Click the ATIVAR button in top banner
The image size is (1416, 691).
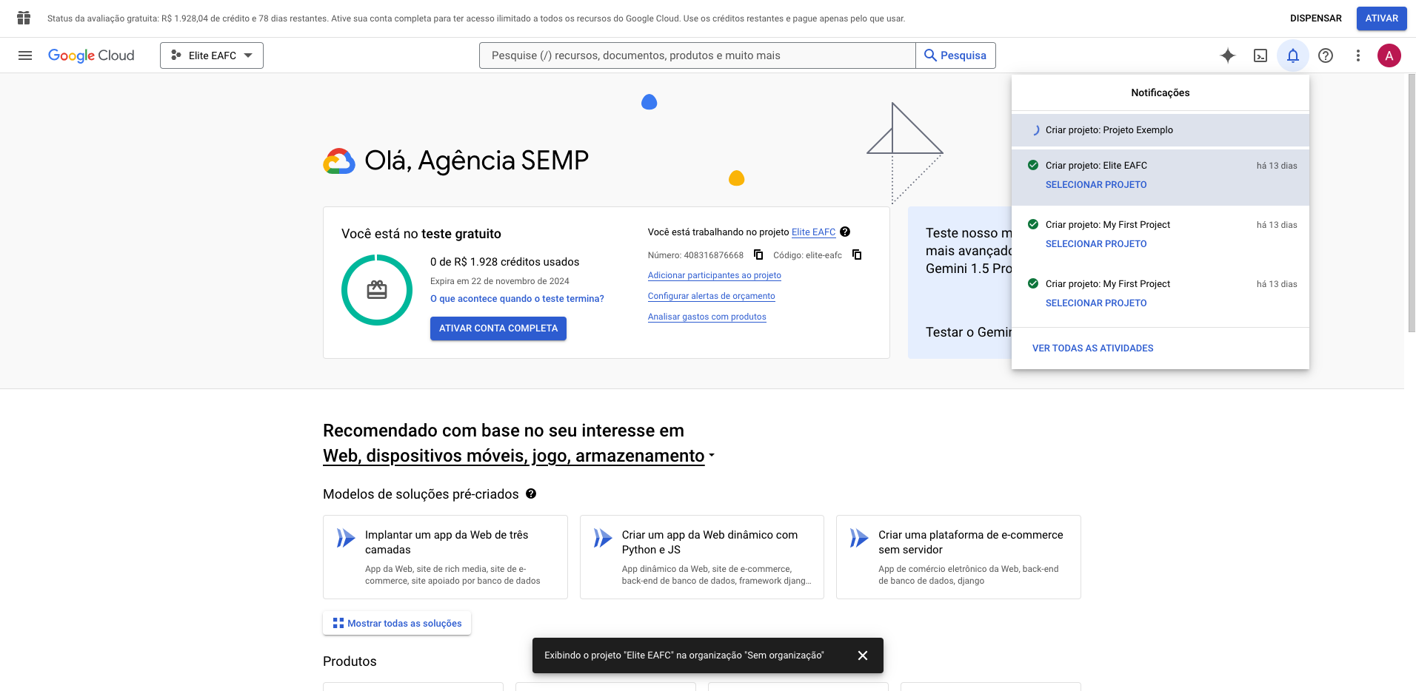[1382, 18]
